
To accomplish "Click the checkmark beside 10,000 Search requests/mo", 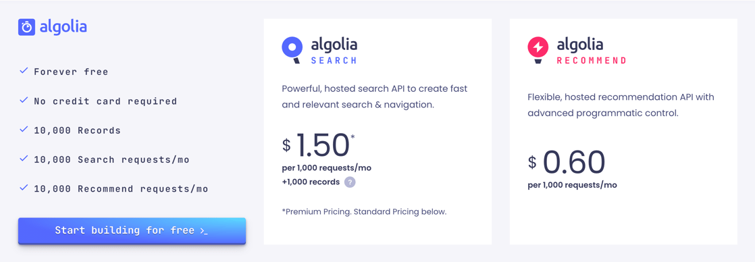I will 23,159.
